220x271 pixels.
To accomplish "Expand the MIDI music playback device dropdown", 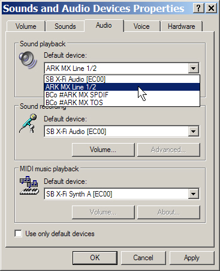I will (x=193, y=194).
